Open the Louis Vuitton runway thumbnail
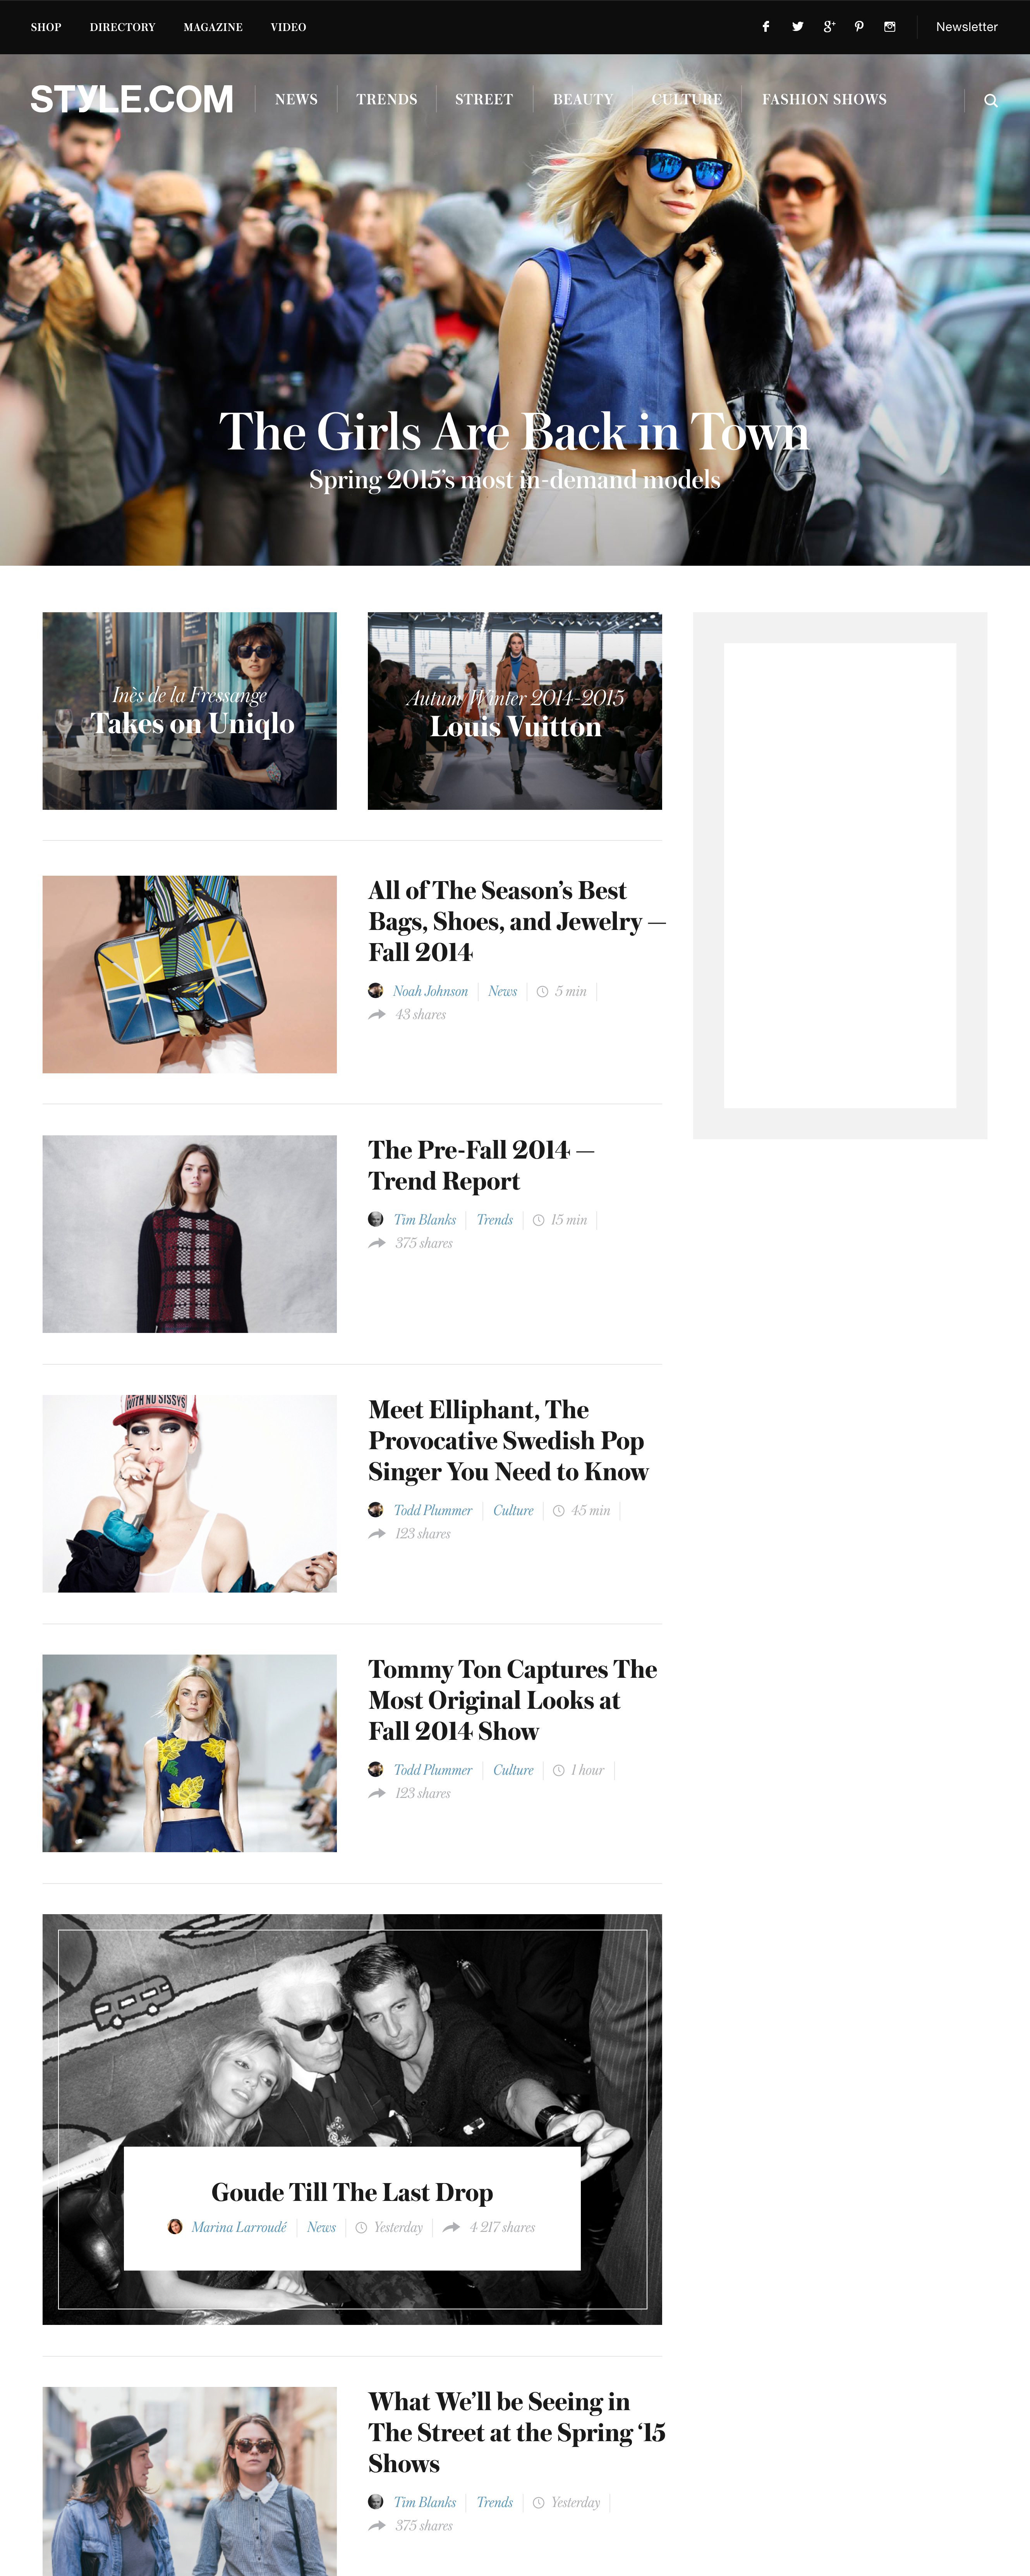This screenshot has height=2576, width=1030. [x=515, y=711]
